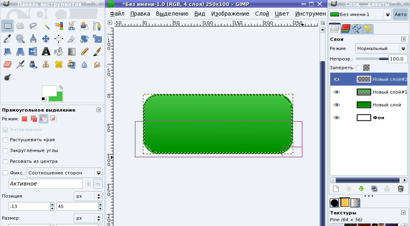Screen dimensions: 410x226
Task: Pick the Clone stamp tool
Action: (46, 64)
